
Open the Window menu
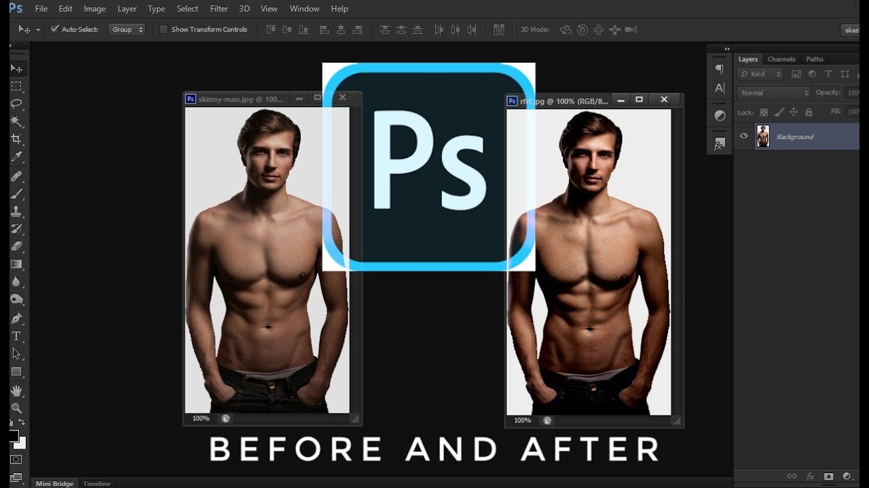[304, 9]
